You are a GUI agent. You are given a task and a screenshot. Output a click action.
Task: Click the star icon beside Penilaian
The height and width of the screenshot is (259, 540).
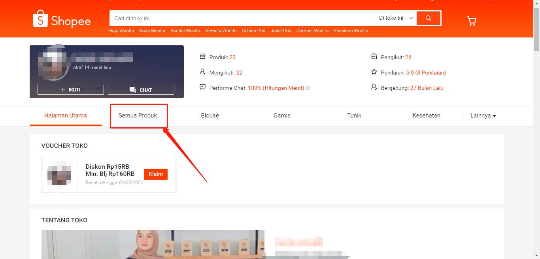click(374, 72)
